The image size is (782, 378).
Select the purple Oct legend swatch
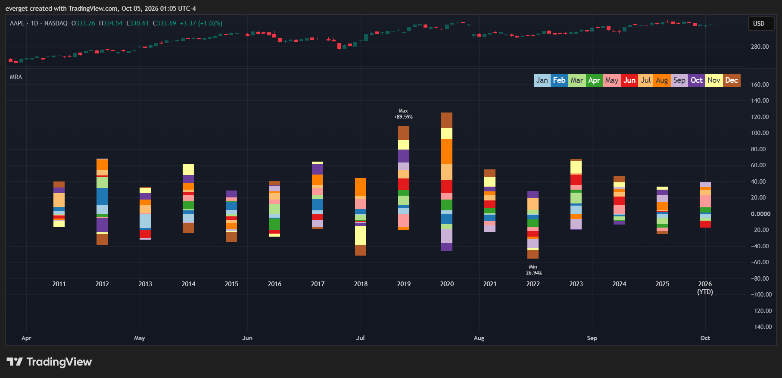click(697, 80)
